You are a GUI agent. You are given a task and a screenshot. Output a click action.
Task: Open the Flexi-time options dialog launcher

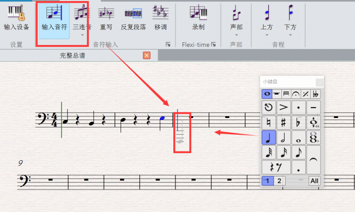pyautogui.click(x=214, y=44)
